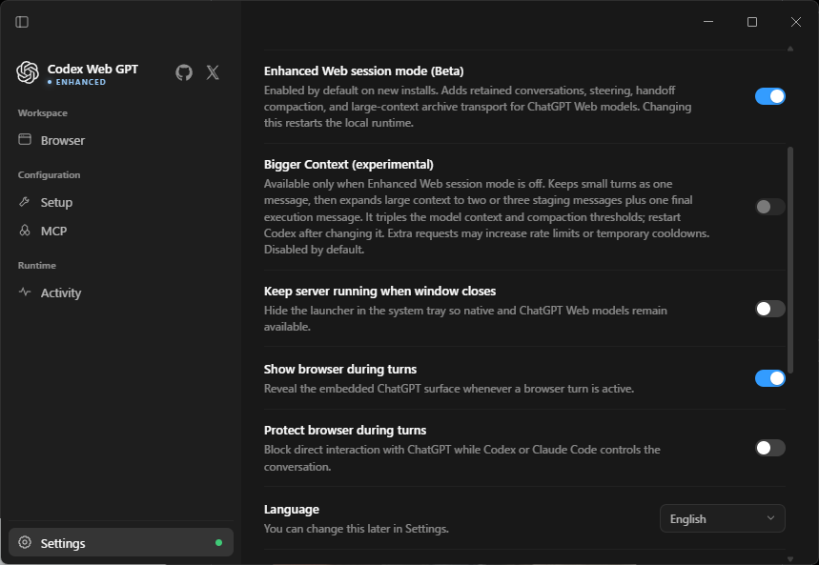Click the green status dot beside Settings
This screenshot has width=819, height=565.
(219, 542)
